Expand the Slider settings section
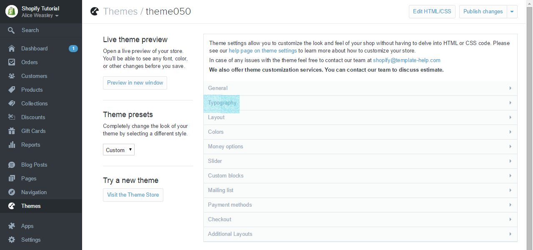The image size is (533, 250). click(360, 161)
